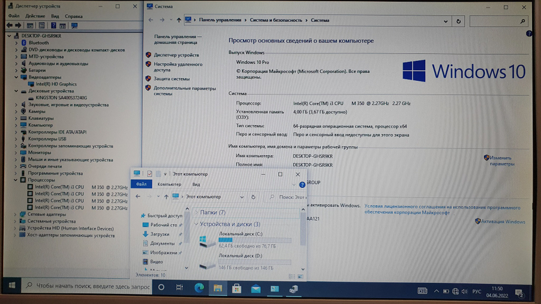This screenshot has height=304, width=541.
Task: Collapse DESKTOP-GHSR9KR root node
Action: pyautogui.click(x=9, y=36)
